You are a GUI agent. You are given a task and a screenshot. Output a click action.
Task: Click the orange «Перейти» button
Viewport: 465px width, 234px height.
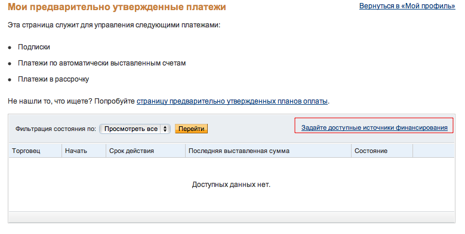191,129
